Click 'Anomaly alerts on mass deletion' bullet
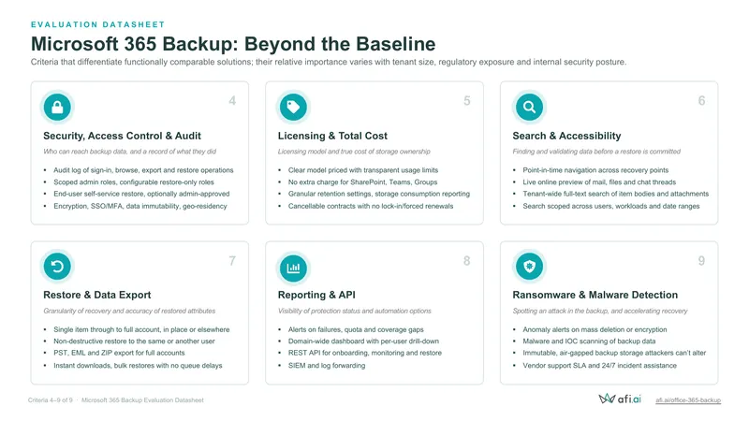This screenshot has height=421, width=749. pos(595,329)
